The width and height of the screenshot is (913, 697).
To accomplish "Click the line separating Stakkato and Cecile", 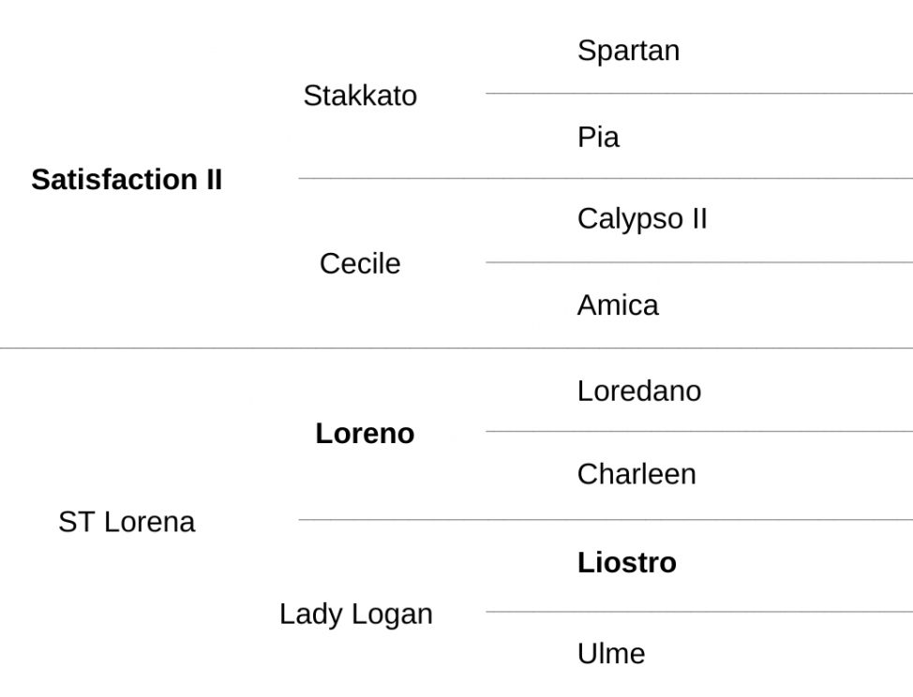I will tap(606, 178).
